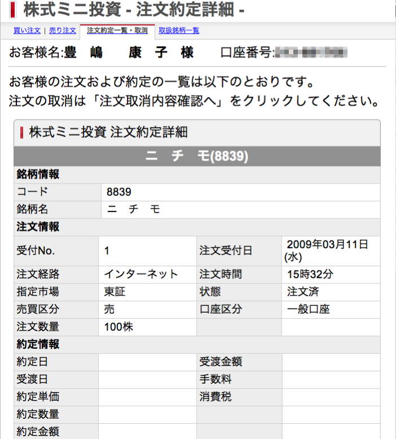Screen dimensions: 396x439
Task: Click the 銘柄名 label cell
Action: pyautogui.click(x=58, y=209)
